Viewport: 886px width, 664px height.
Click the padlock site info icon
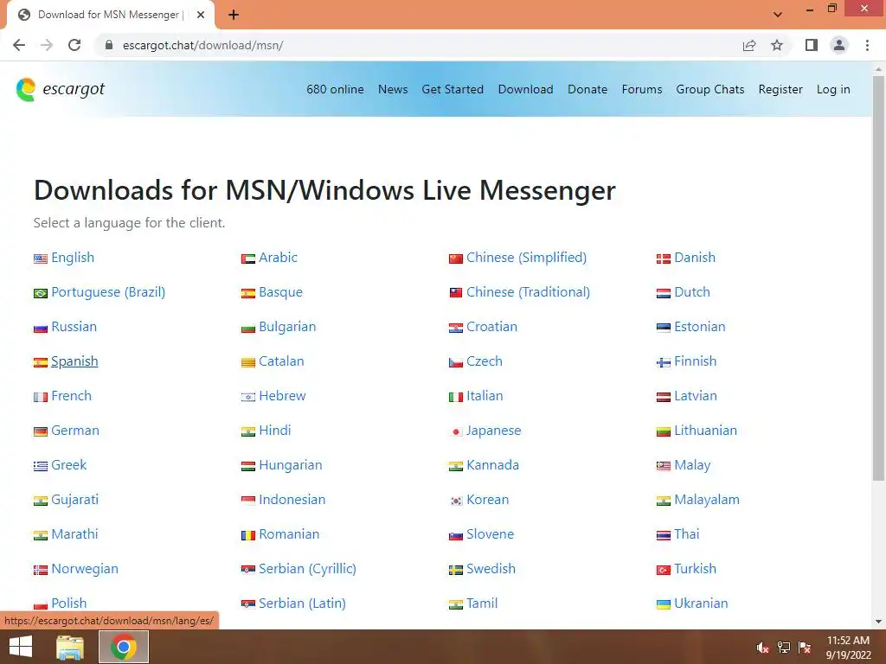[x=109, y=45]
